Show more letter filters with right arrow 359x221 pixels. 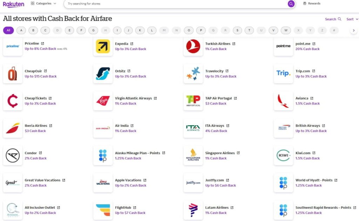click(354, 30)
